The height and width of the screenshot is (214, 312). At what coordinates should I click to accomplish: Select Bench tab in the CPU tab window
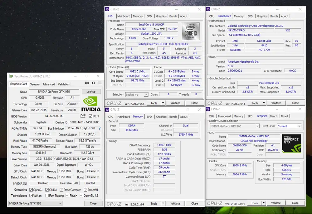point(173,16)
